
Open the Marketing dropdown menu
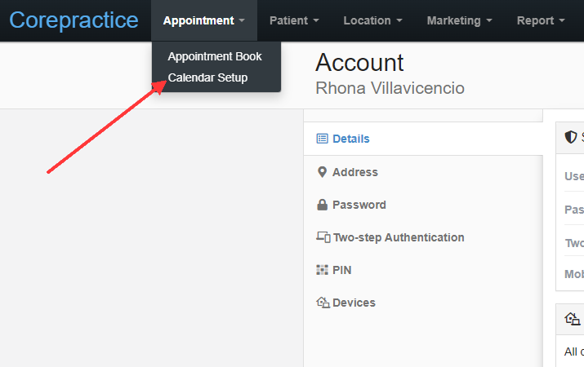[460, 20]
